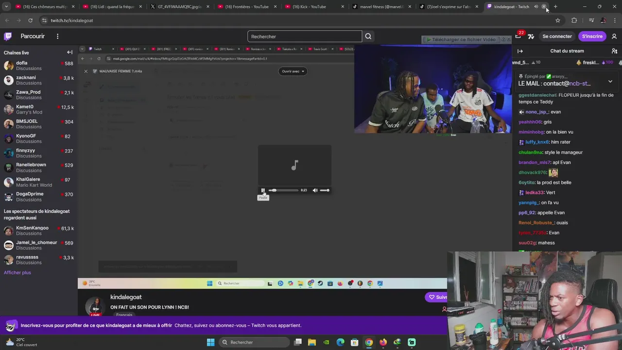Switch to the Lidl YouTube tab
This screenshot has height=350, width=622.
[112, 7]
